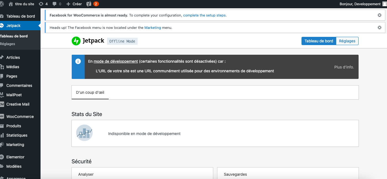387x179 pixels.
Task: Switch to the D'un coup d'œil tab
Action: tap(90, 92)
